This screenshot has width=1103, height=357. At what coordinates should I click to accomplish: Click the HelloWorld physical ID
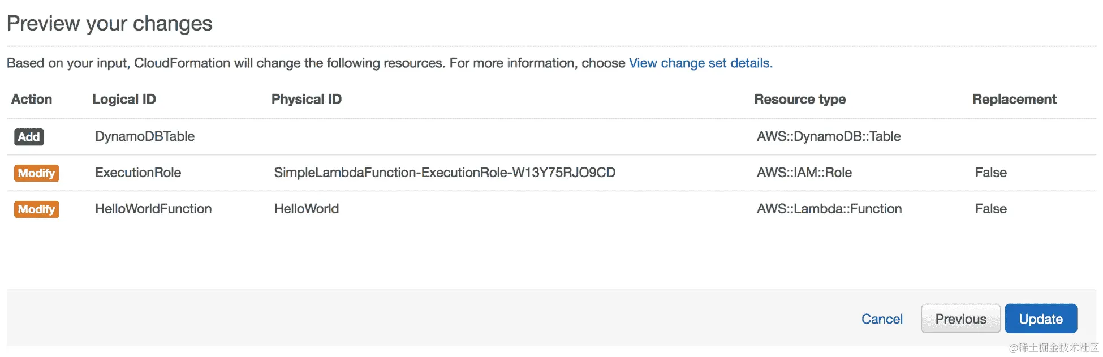tap(307, 209)
